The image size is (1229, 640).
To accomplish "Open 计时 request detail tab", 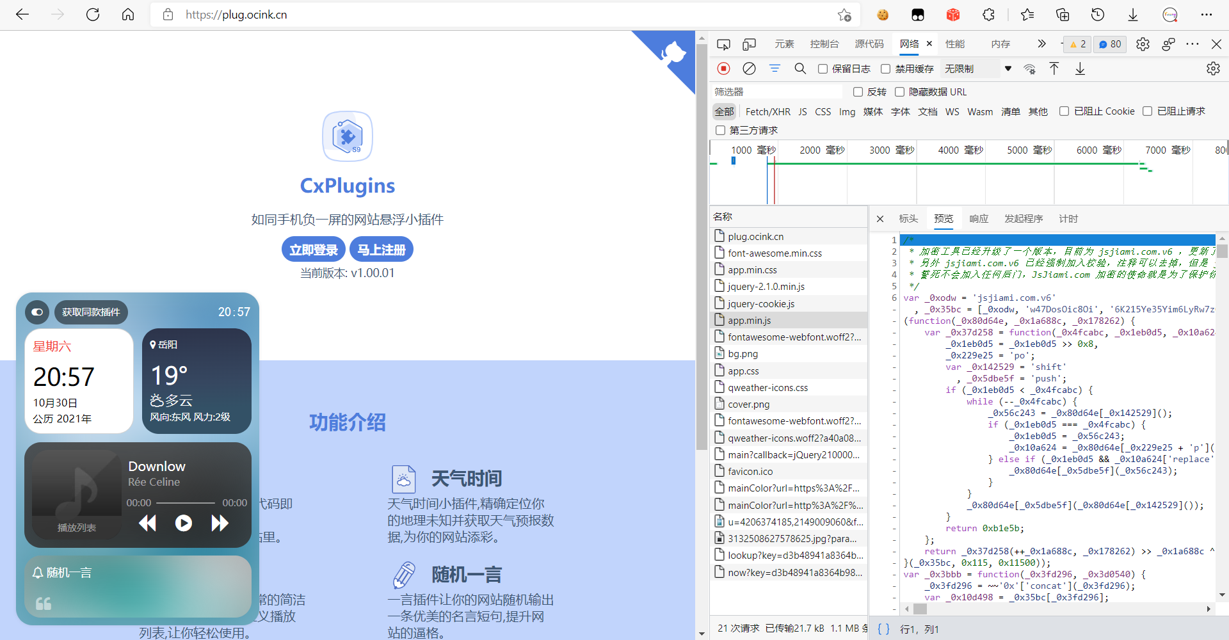I will [x=1068, y=219].
